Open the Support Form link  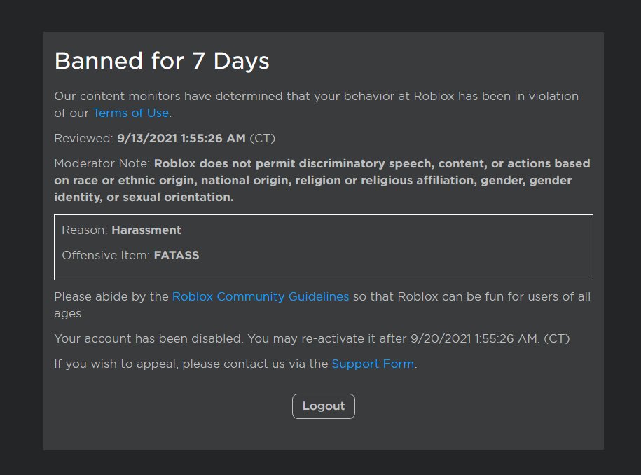tap(373, 364)
